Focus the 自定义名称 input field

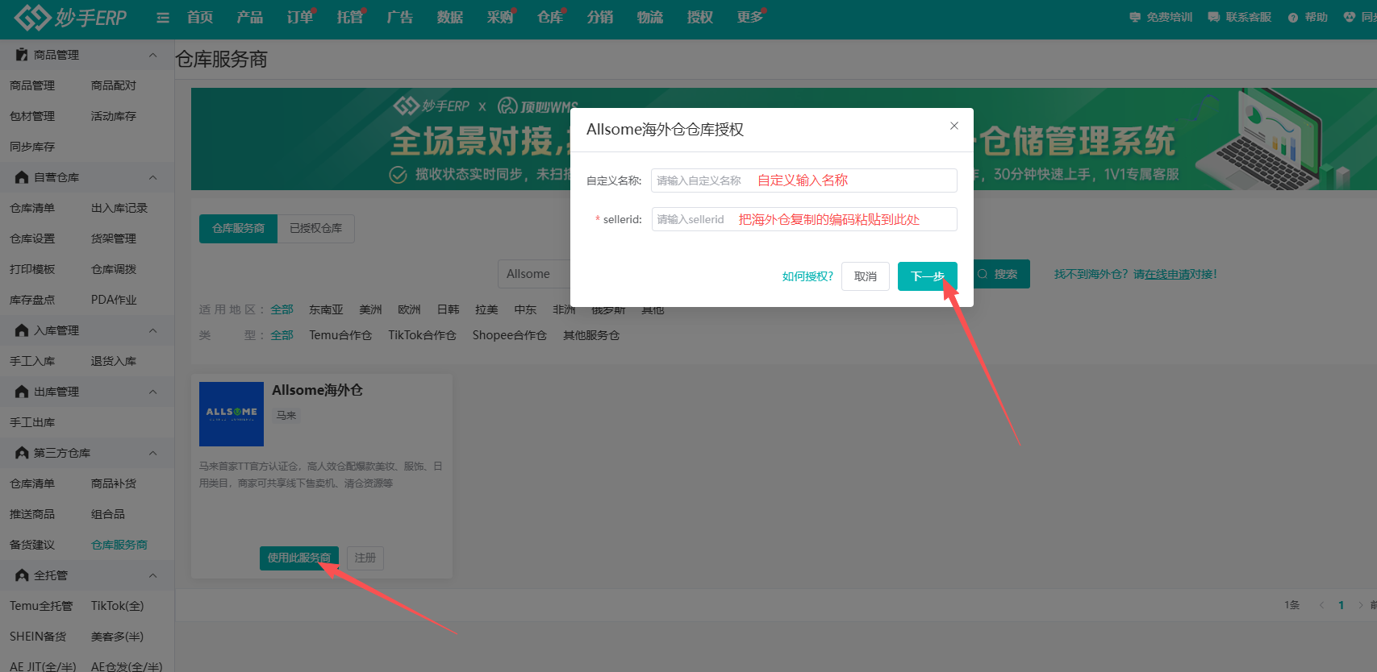(804, 180)
